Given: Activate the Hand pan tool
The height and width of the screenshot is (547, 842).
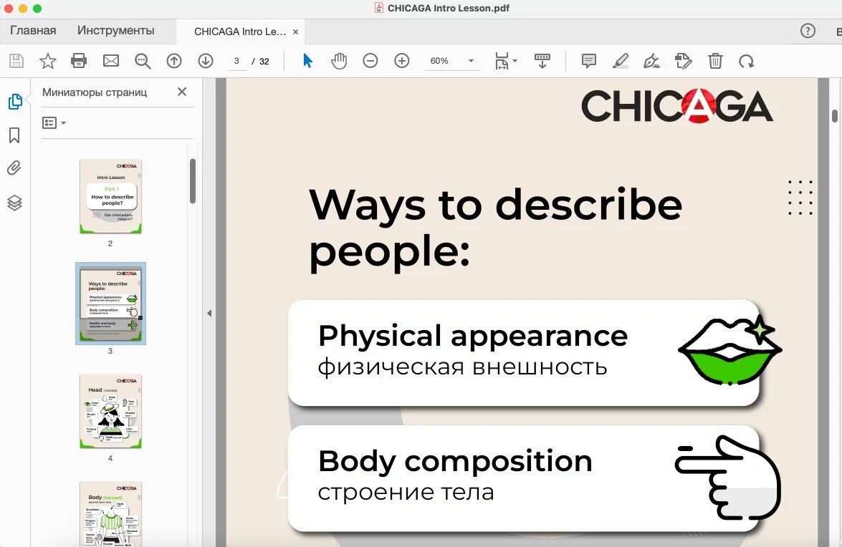Looking at the screenshot, I should coord(339,61).
